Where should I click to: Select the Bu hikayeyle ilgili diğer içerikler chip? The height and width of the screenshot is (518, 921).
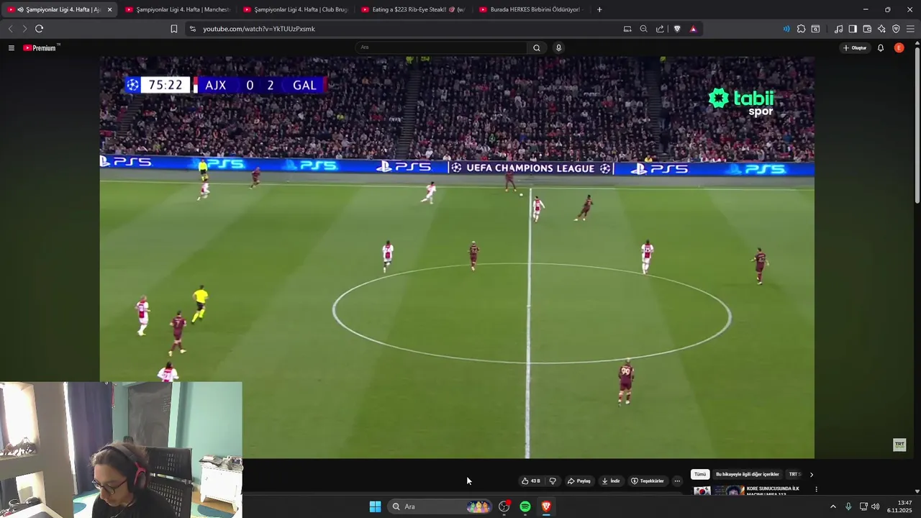[748, 474]
